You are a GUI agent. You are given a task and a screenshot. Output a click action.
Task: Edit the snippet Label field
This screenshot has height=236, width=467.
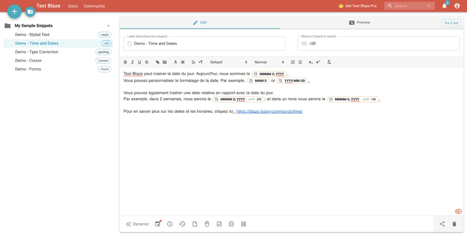point(205,43)
